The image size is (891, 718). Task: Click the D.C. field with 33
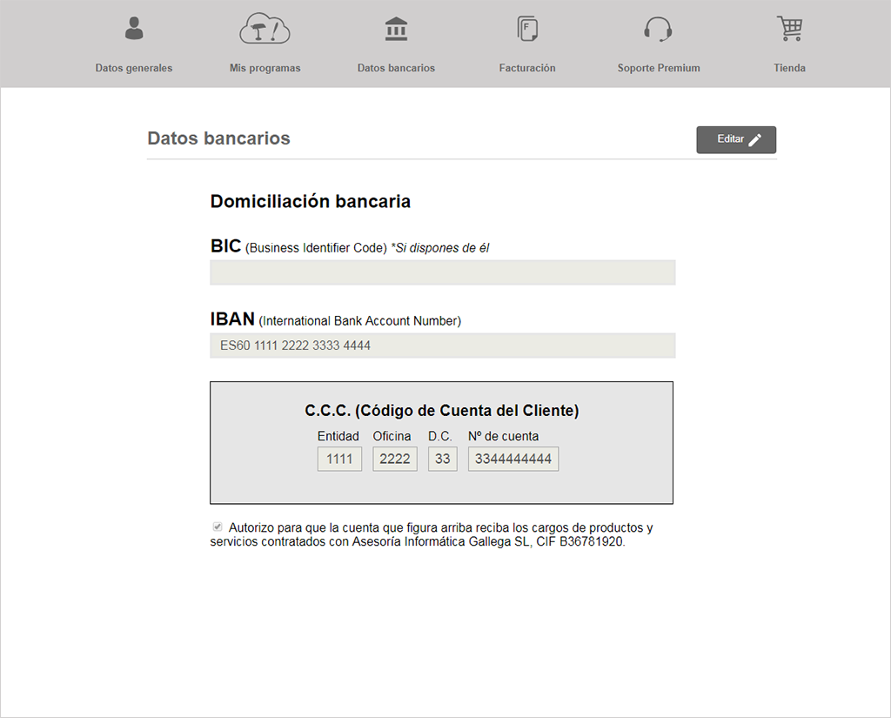(x=443, y=459)
